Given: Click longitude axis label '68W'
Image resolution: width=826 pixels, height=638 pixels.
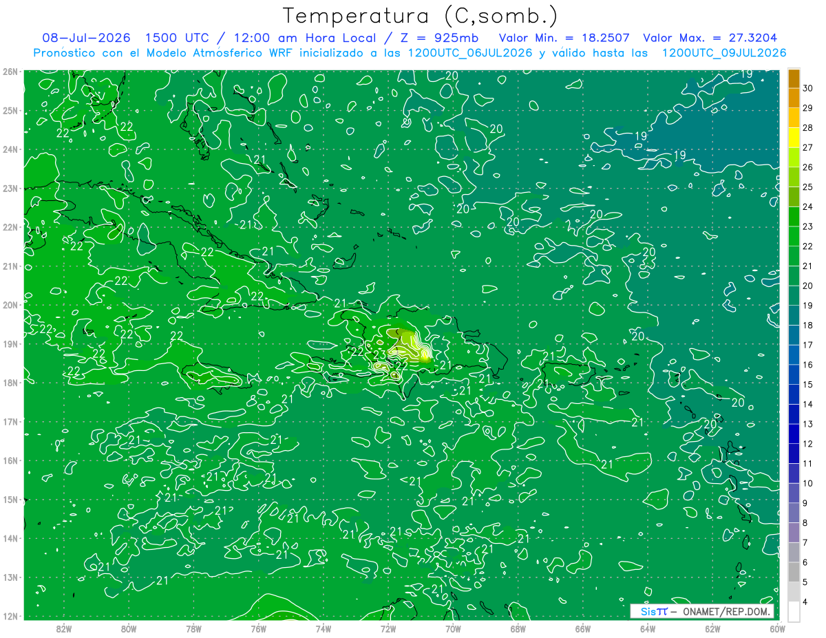Looking at the screenshot, I should (x=518, y=628).
